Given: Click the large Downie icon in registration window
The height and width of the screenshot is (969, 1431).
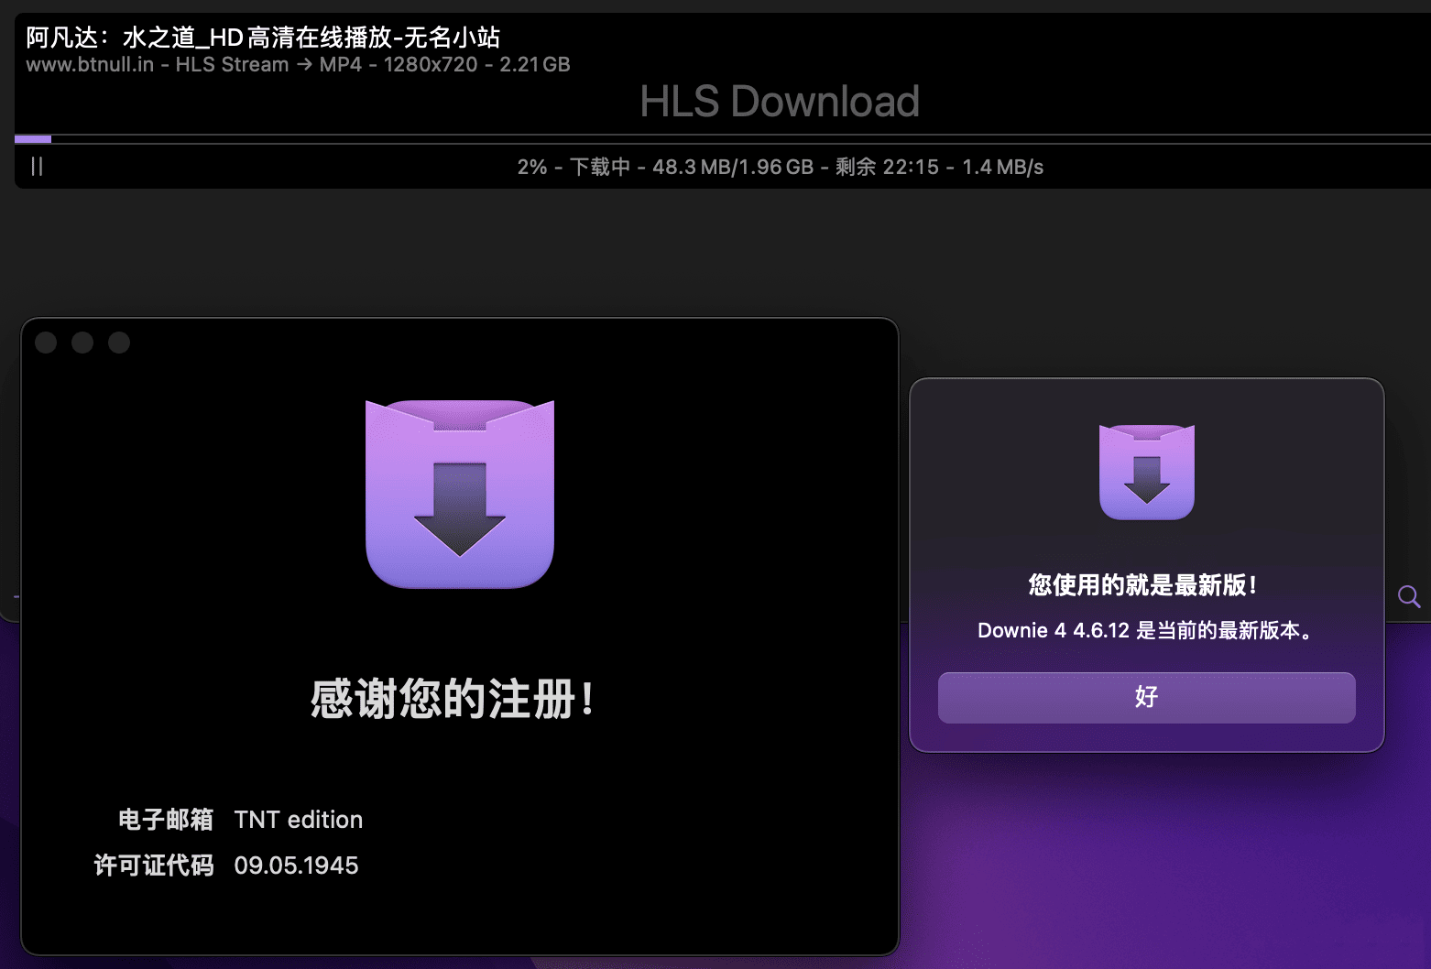Looking at the screenshot, I should [460, 494].
